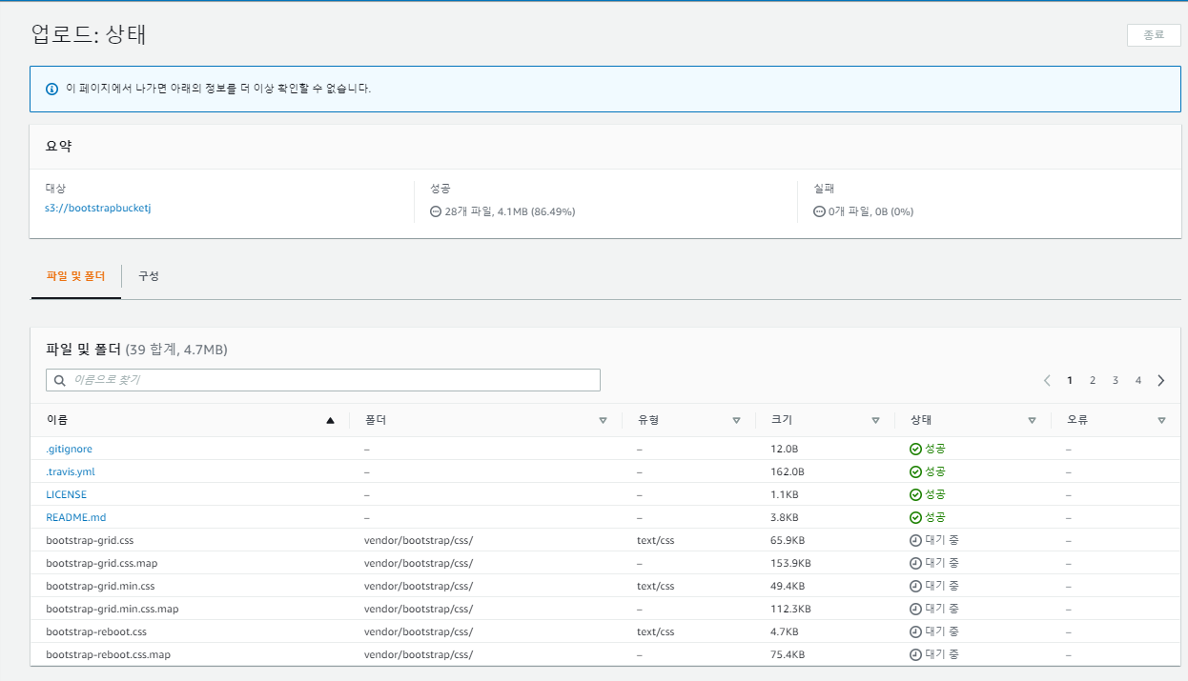Open the LICENSE file link

(x=66, y=494)
